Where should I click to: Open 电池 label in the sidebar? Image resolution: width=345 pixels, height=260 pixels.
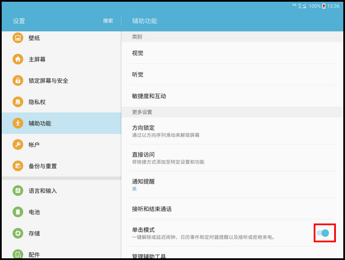click(x=34, y=212)
